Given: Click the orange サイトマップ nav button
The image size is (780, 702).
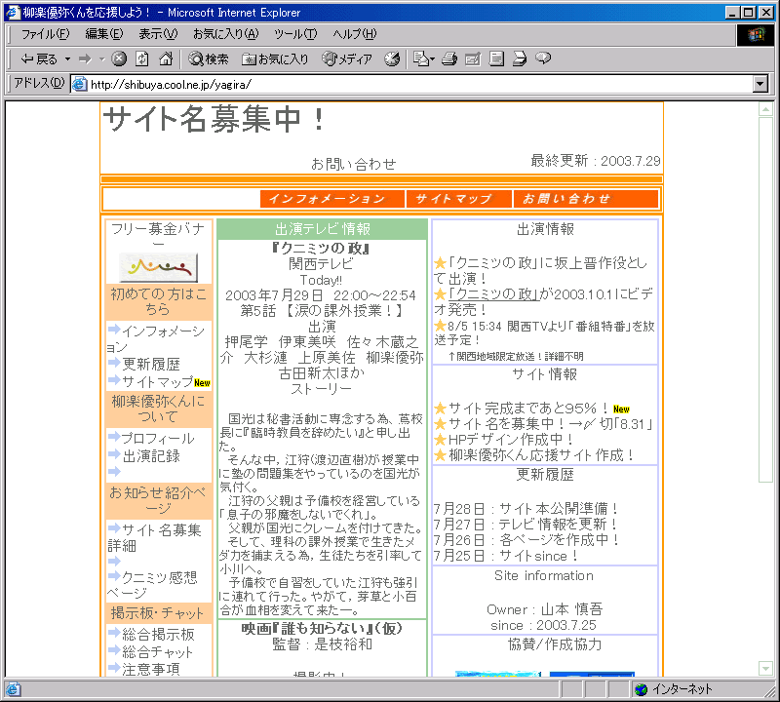Looking at the screenshot, I should click(458, 199).
